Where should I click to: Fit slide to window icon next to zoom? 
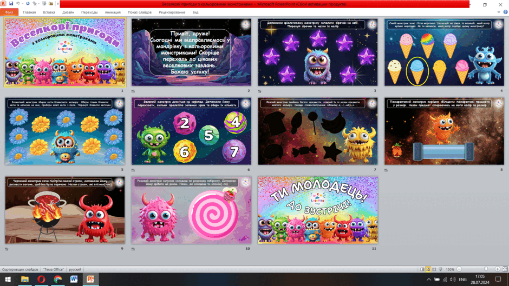505,269
